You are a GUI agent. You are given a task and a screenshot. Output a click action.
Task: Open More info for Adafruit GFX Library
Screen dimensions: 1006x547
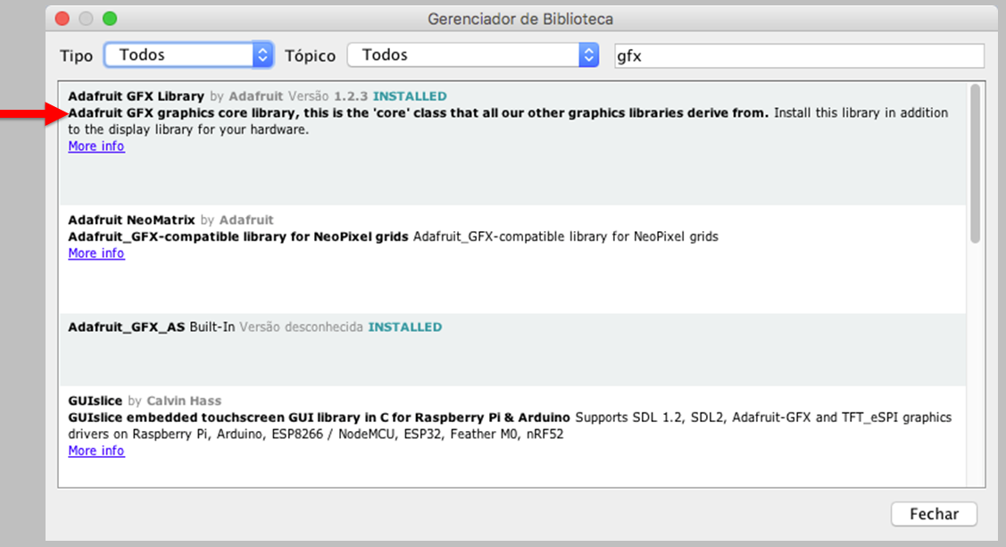tap(96, 146)
